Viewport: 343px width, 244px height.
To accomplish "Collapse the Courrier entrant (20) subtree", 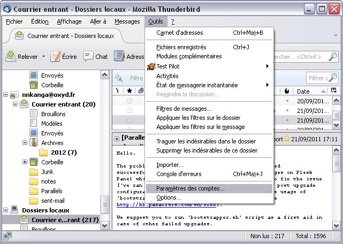I will click(15, 104).
